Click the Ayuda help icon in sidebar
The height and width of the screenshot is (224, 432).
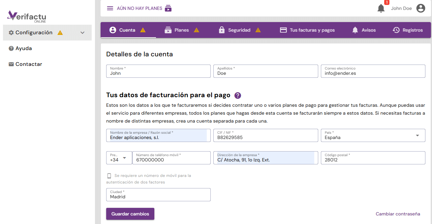pyautogui.click(x=11, y=48)
